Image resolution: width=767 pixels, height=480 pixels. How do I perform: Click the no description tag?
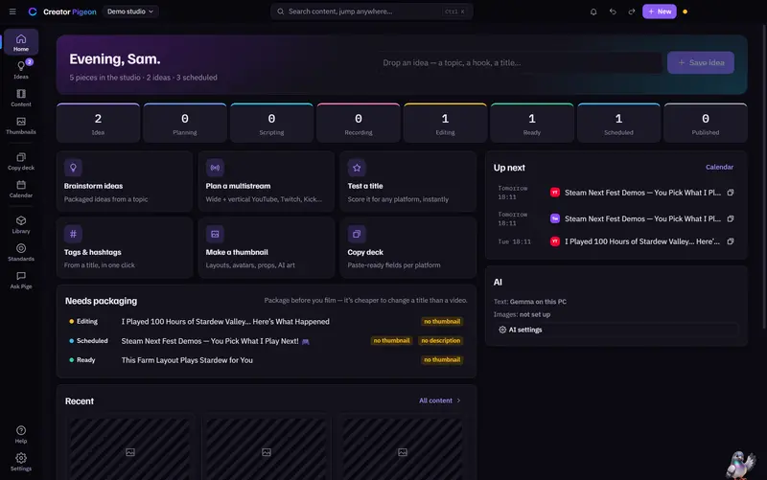[x=441, y=341]
